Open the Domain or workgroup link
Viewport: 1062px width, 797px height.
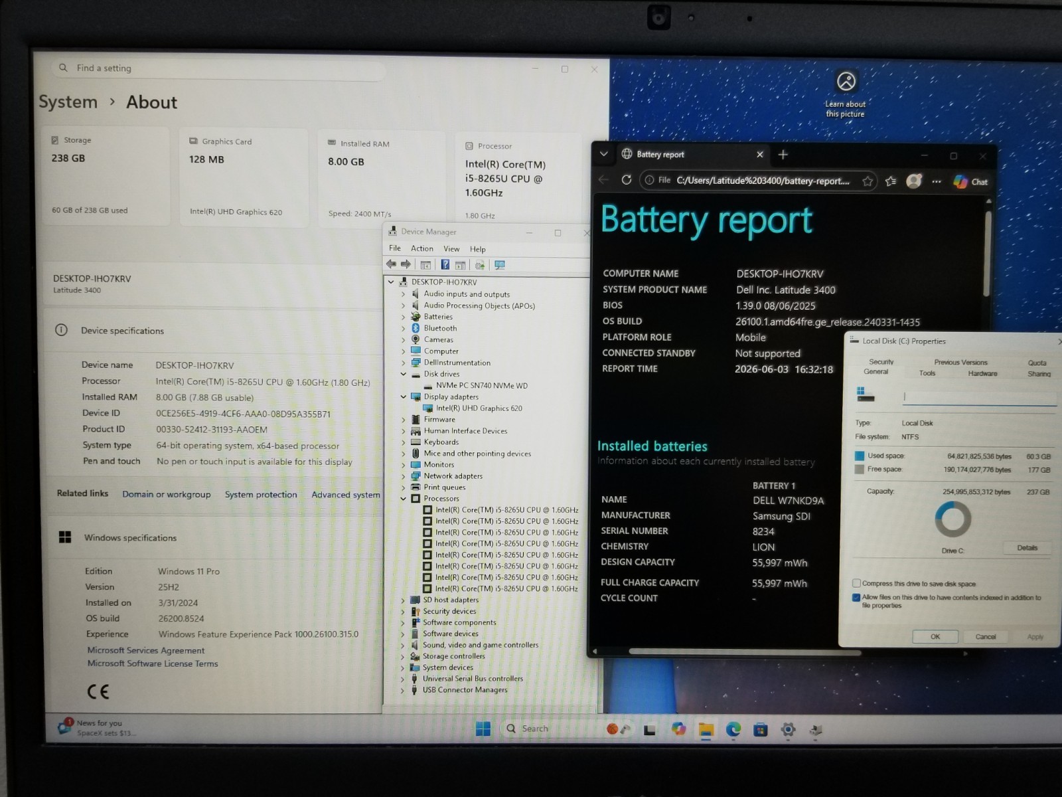click(x=166, y=494)
